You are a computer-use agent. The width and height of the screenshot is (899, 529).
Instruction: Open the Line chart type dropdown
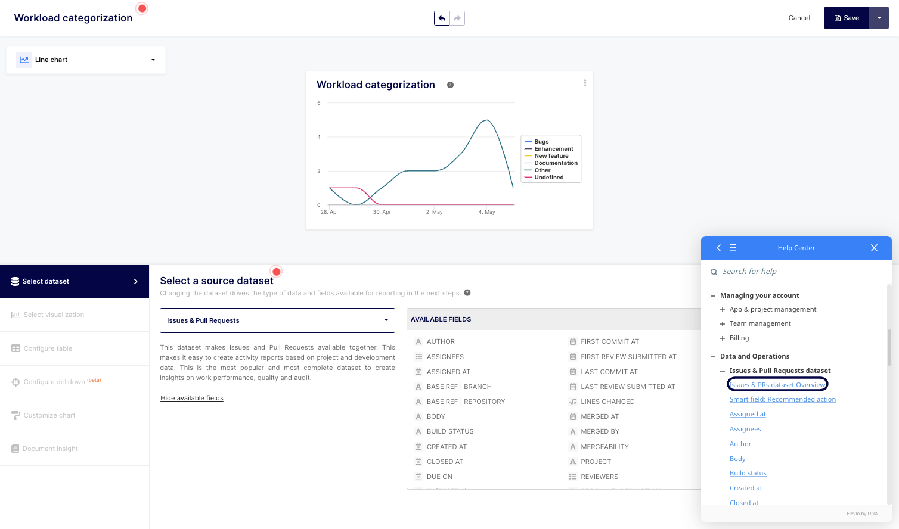(x=86, y=60)
